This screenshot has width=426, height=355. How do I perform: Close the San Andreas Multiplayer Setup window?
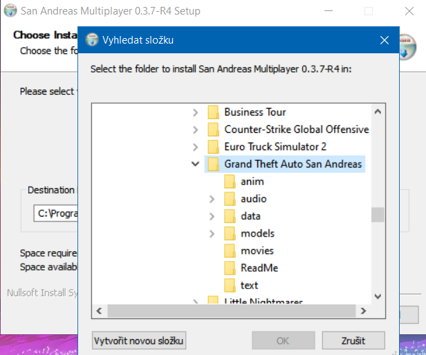click(x=409, y=11)
